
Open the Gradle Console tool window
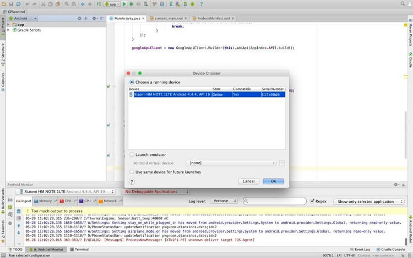(390, 249)
